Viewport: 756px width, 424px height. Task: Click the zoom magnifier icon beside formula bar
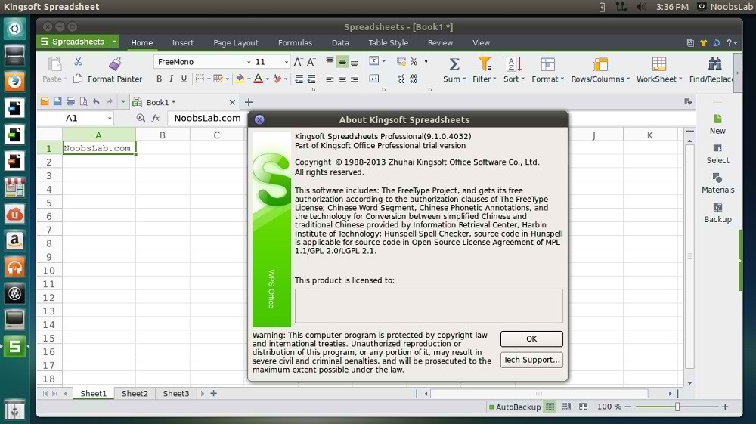coord(141,118)
